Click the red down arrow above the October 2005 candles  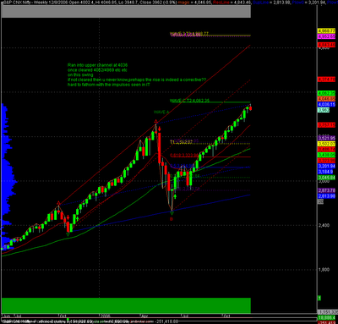coord(68,217)
